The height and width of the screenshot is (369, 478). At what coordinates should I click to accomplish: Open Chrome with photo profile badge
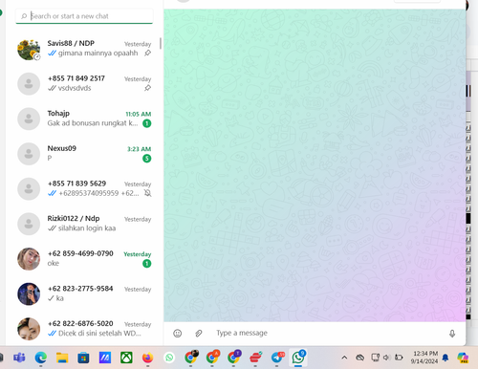point(191,357)
